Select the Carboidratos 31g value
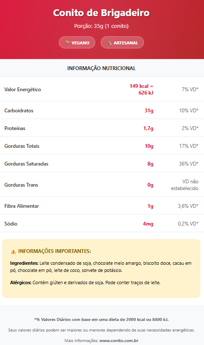This screenshot has height=345, width=204. pos(149,111)
